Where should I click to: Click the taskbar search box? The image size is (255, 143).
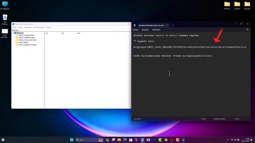pos(89,140)
